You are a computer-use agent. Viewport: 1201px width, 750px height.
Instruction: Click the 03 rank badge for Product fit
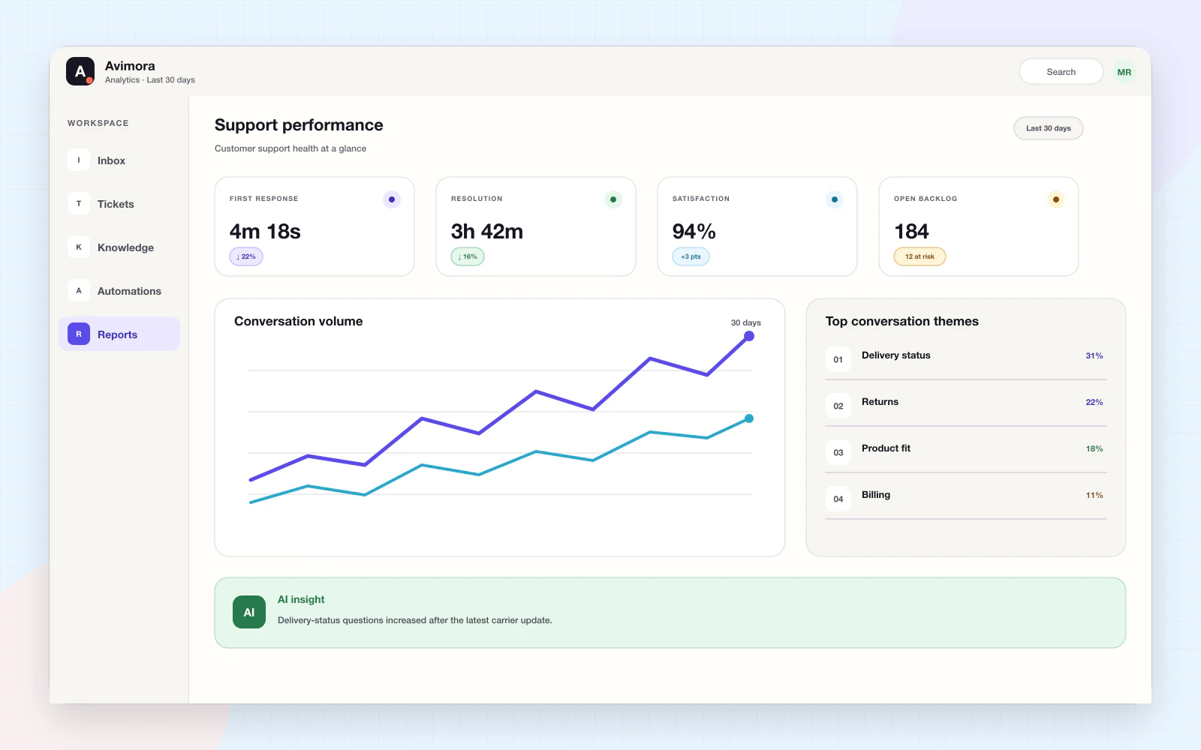click(x=838, y=452)
